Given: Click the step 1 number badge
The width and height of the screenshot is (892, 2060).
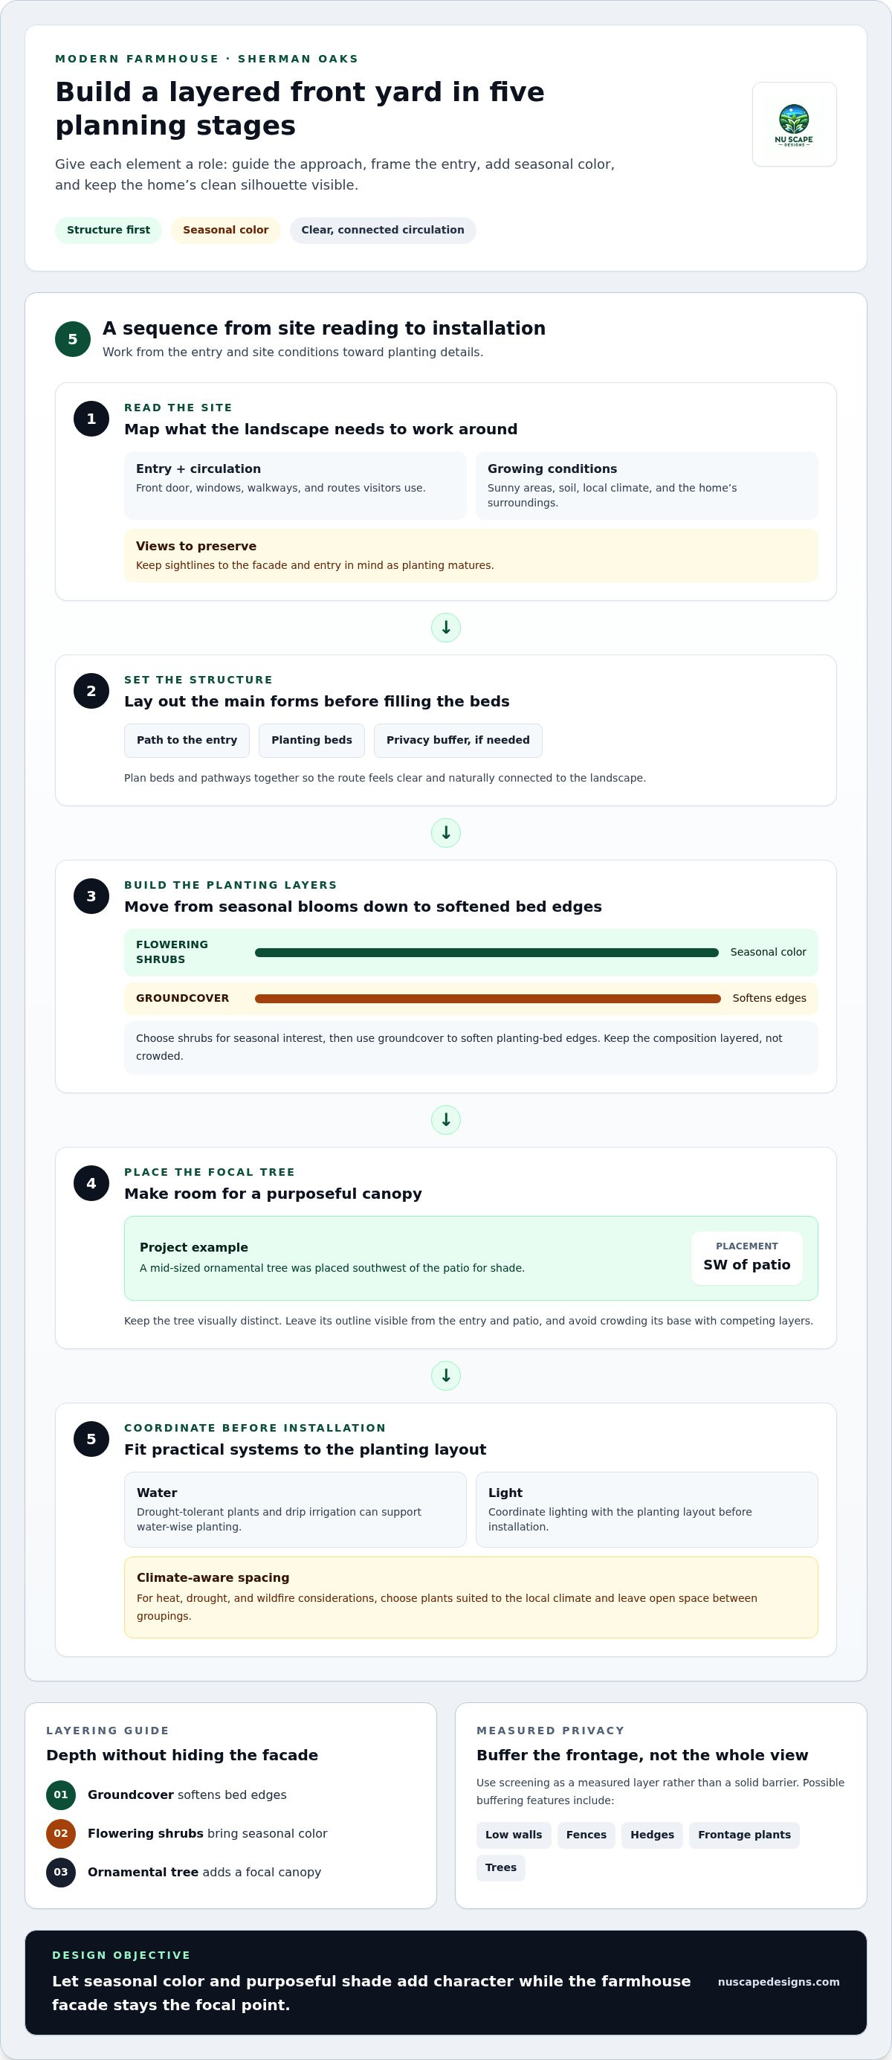Looking at the screenshot, I should click(x=91, y=419).
